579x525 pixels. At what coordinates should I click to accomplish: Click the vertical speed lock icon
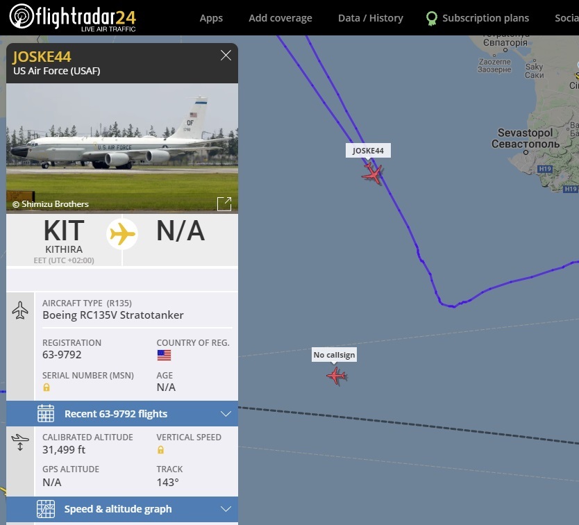pos(161,450)
